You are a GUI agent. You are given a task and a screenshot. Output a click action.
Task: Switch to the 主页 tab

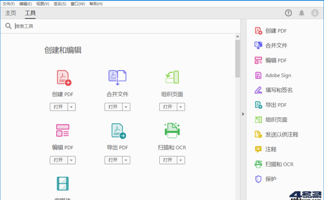click(10, 13)
